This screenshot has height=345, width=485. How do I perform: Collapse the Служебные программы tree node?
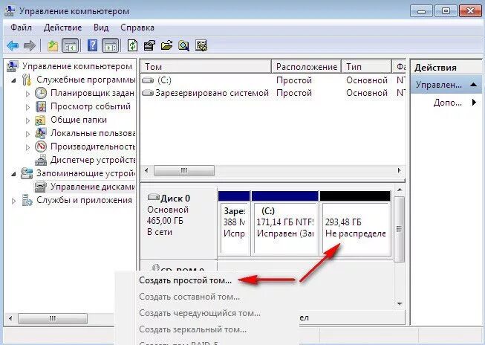13,80
